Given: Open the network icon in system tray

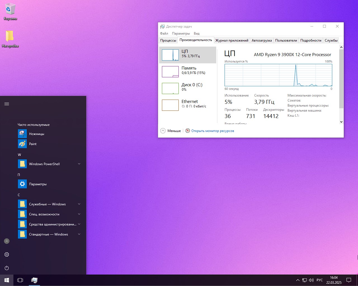Looking at the screenshot, I should pyautogui.click(x=304, y=280).
